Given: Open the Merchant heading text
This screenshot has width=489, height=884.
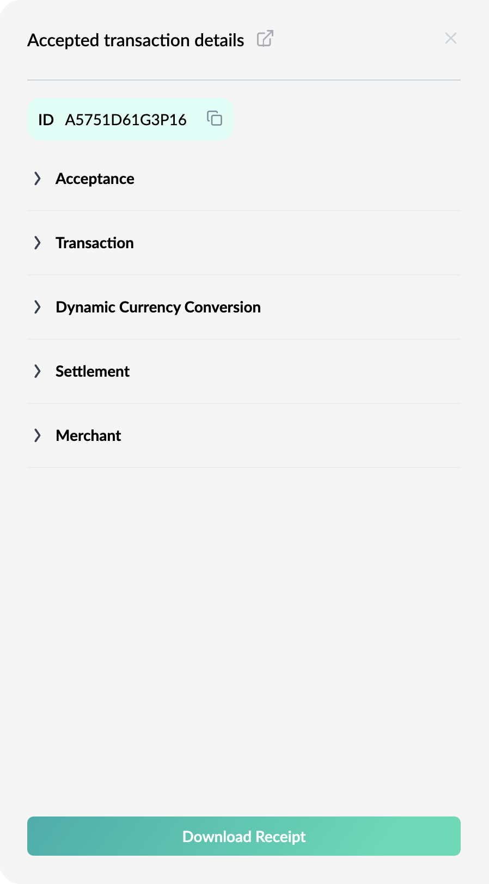Looking at the screenshot, I should pos(88,435).
